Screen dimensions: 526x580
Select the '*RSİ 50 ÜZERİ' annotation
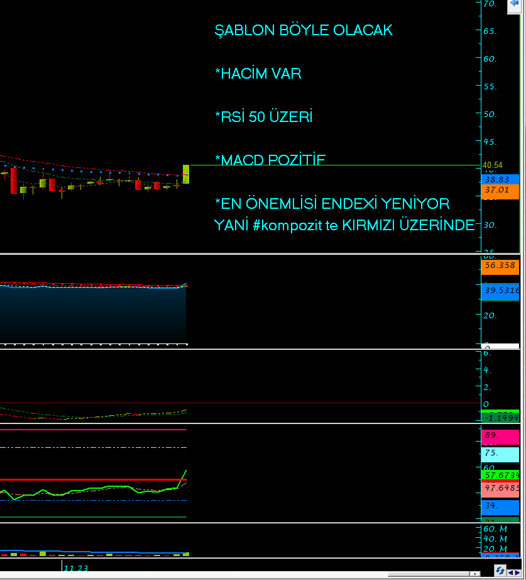[x=264, y=116]
